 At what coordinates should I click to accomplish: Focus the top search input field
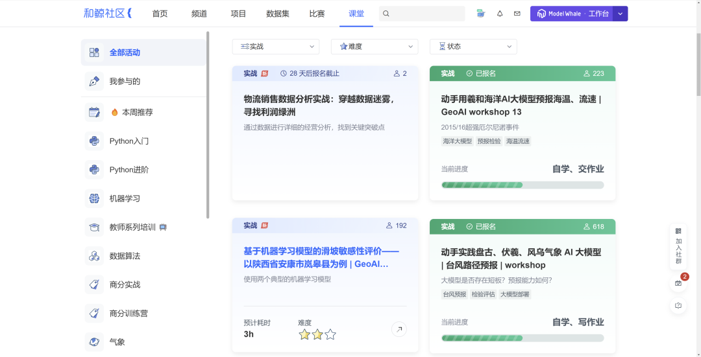pyautogui.click(x=422, y=14)
